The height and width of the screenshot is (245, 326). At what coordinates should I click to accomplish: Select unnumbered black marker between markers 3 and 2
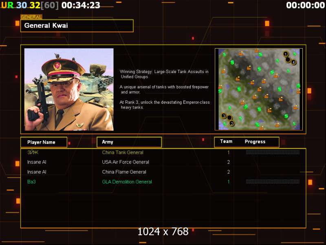229,118
